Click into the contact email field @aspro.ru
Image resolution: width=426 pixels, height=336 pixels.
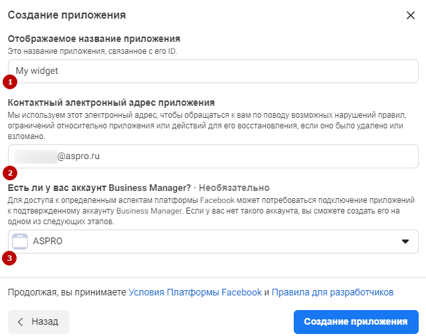(213, 156)
